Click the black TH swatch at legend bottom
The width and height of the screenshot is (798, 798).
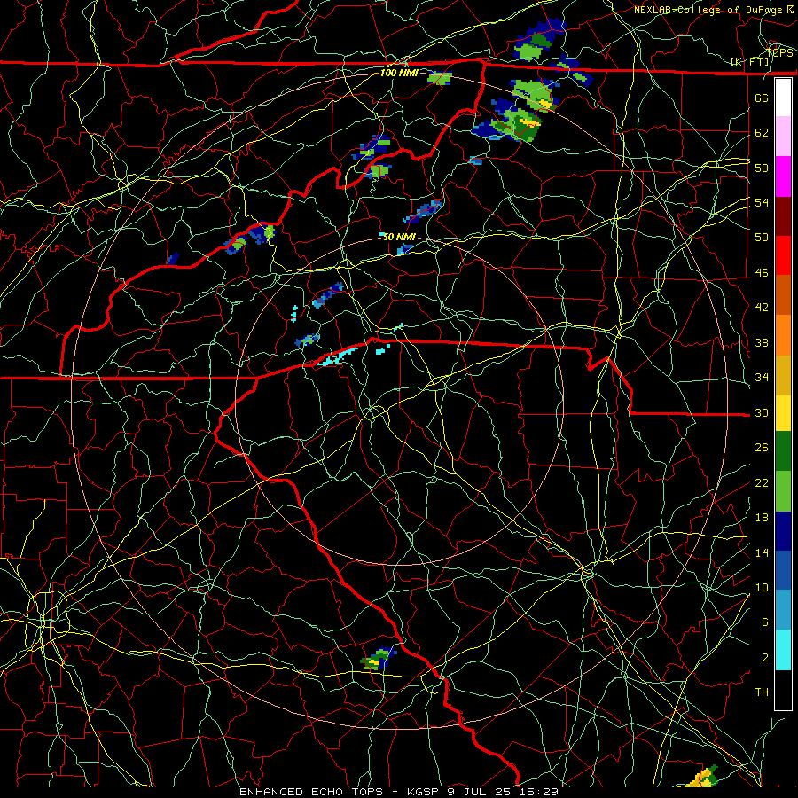[783, 690]
